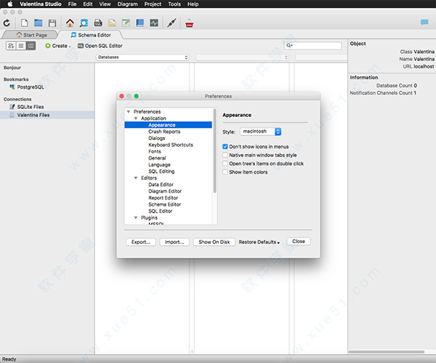This screenshot has width=436, height=363.
Task: Click the New document toolbar icon
Action: (x=25, y=23)
